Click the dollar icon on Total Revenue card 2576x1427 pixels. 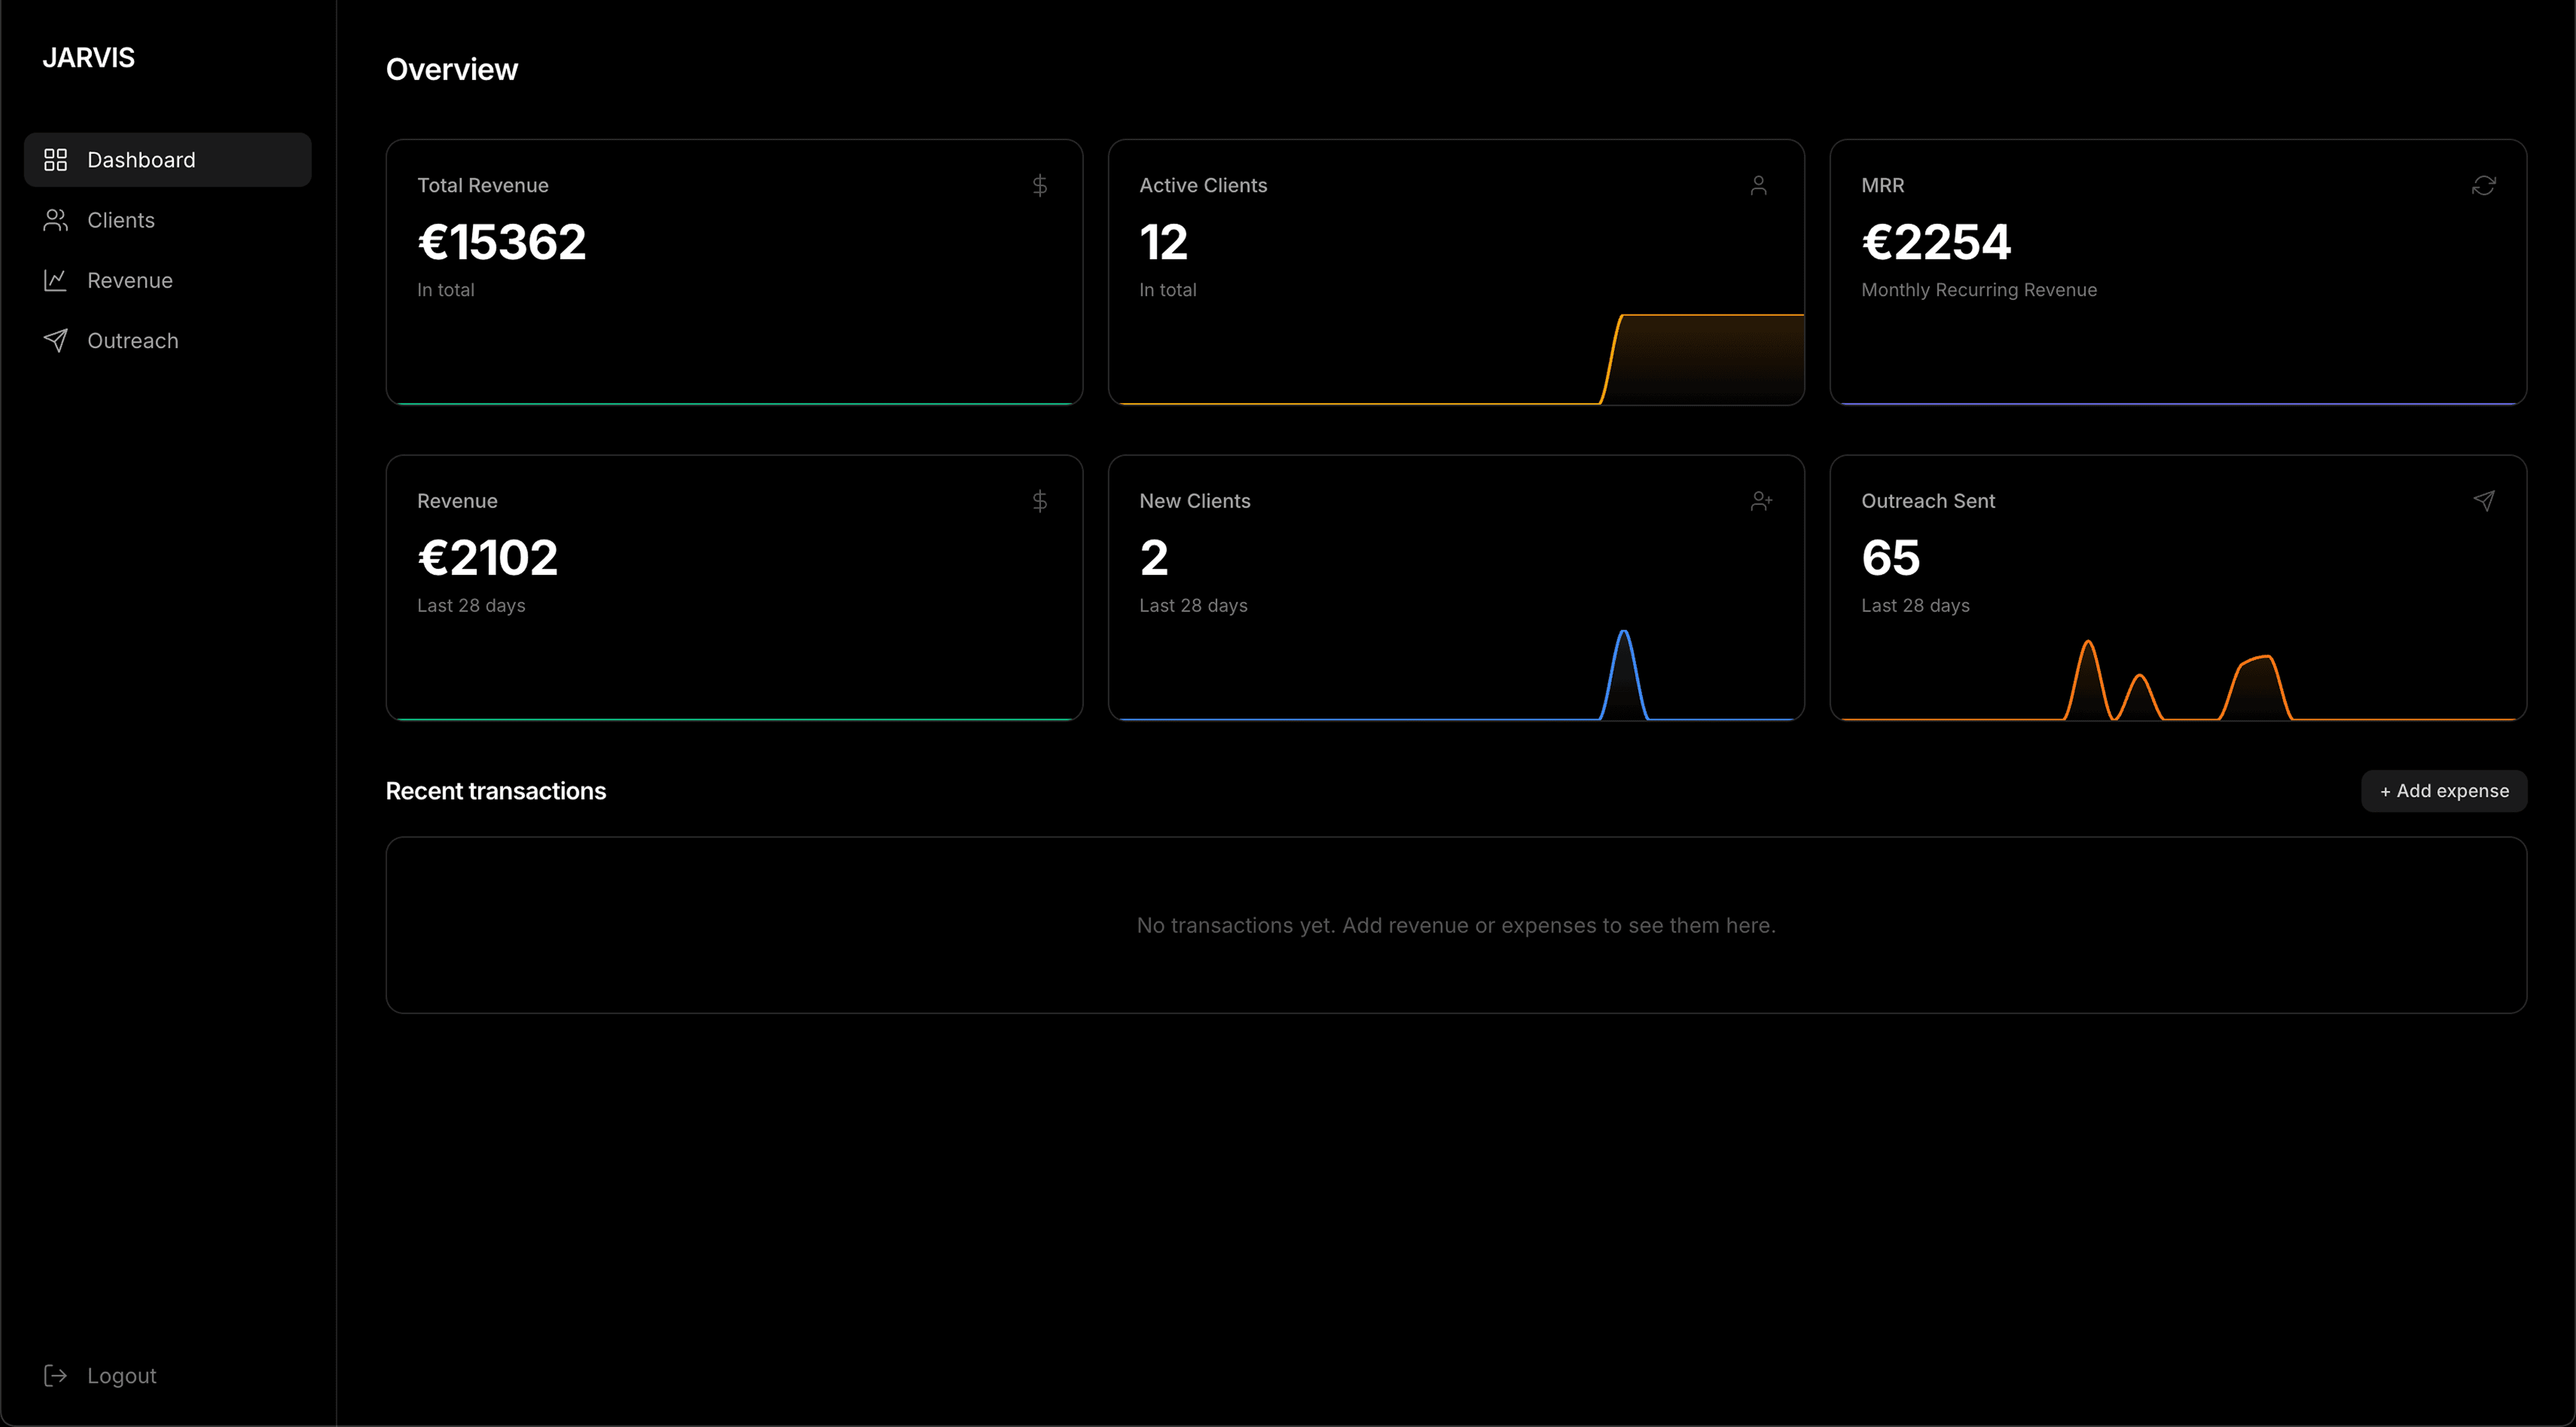click(x=1040, y=185)
